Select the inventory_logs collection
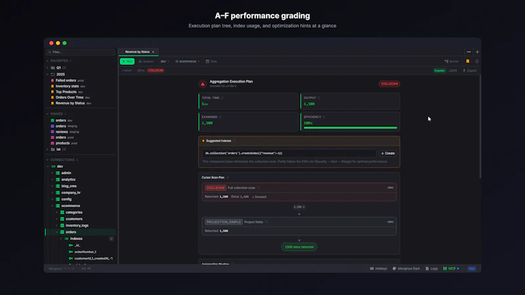 click(x=77, y=226)
